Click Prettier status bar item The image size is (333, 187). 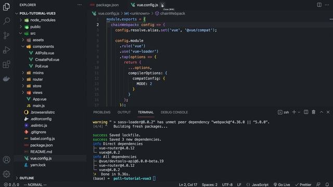click(x=303, y=185)
